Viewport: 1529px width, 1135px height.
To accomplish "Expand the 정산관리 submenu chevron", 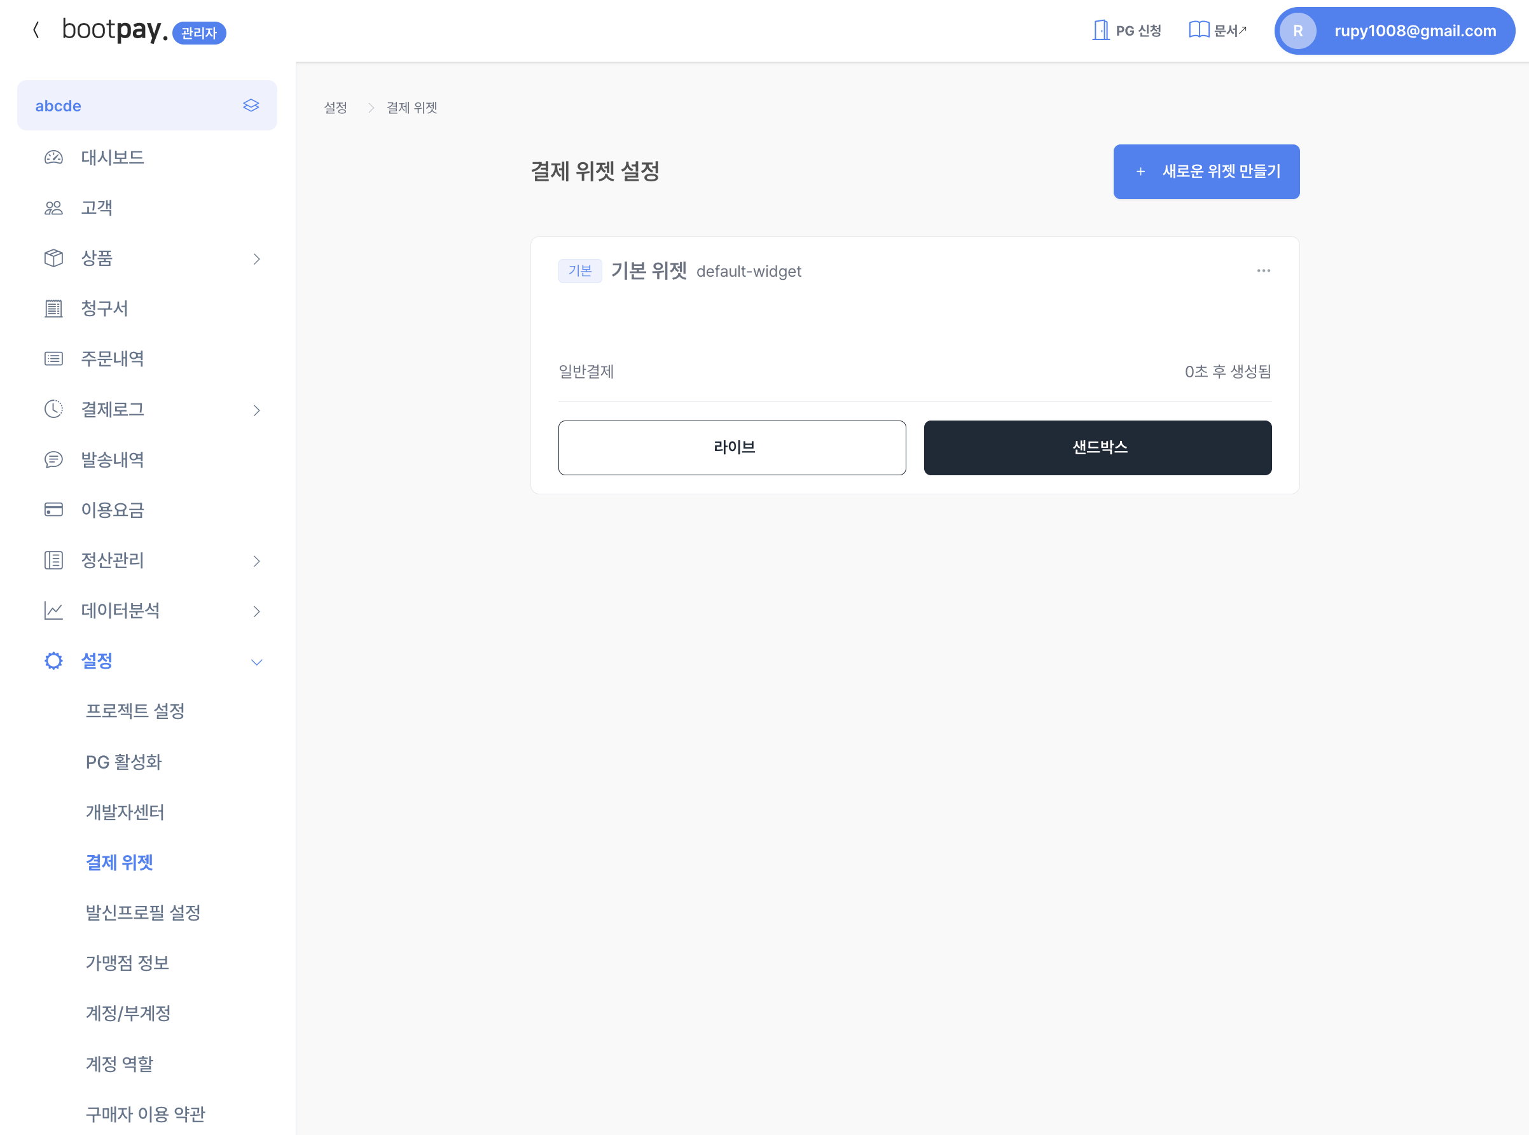I will pyautogui.click(x=256, y=561).
